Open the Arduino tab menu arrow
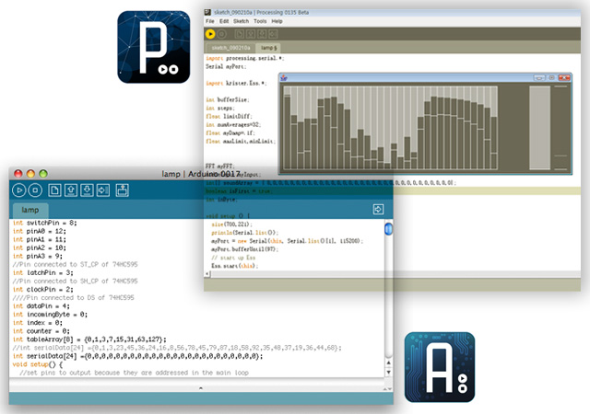 tap(378, 210)
